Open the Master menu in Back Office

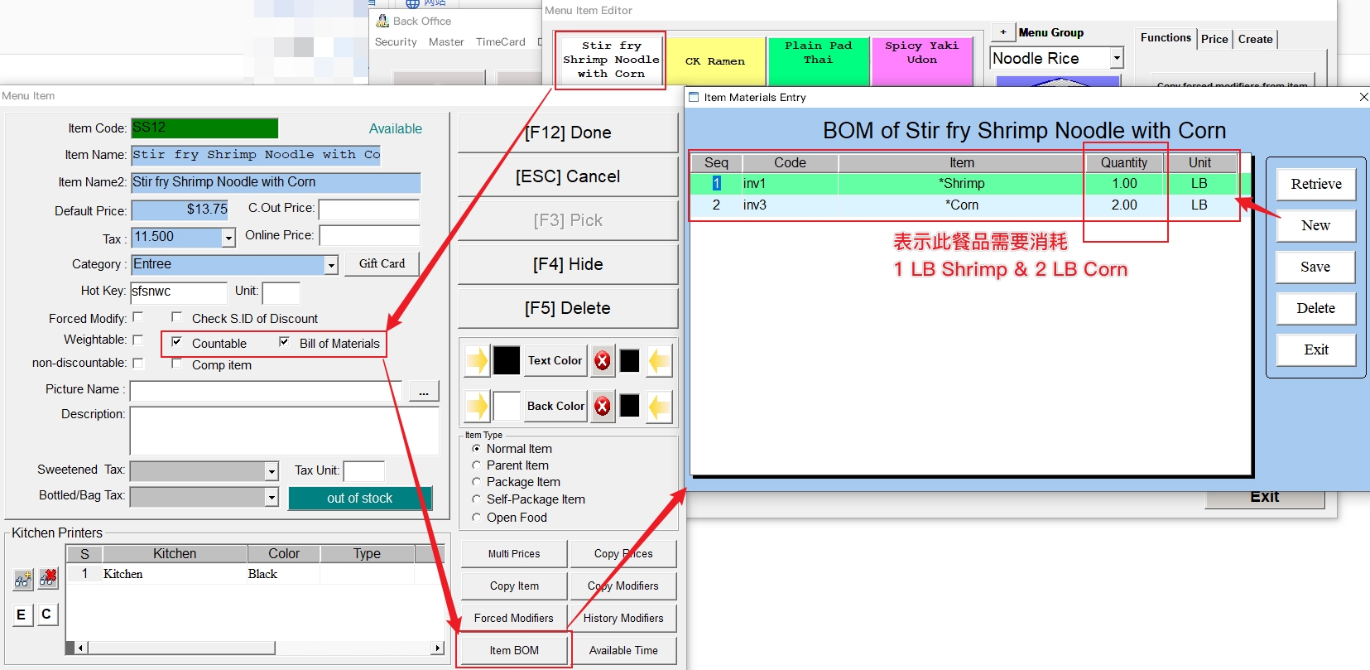[446, 42]
